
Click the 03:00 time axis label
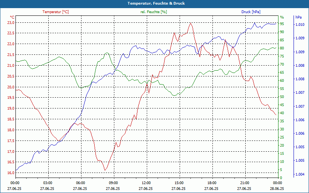(x=47, y=183)
